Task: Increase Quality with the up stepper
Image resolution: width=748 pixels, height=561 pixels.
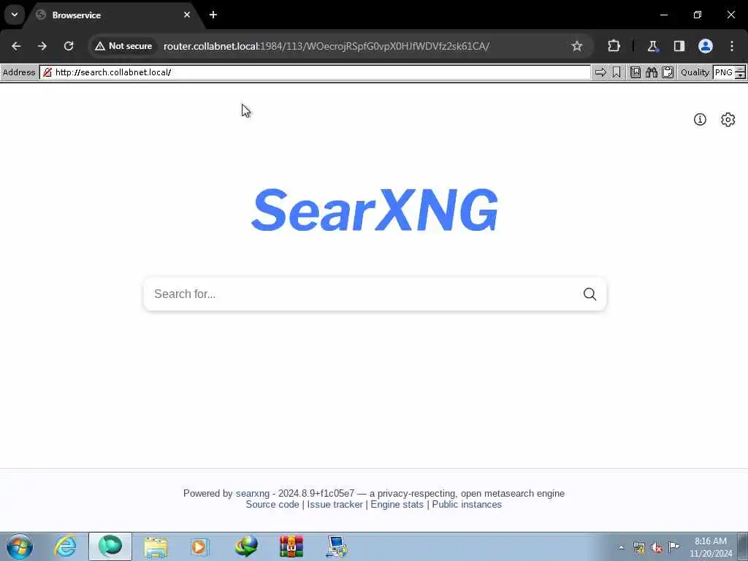Action: (741, 69)
